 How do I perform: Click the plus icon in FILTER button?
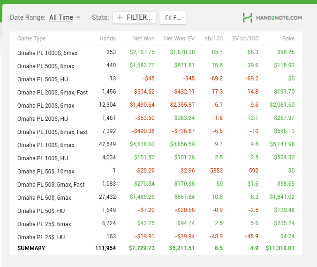120,18
